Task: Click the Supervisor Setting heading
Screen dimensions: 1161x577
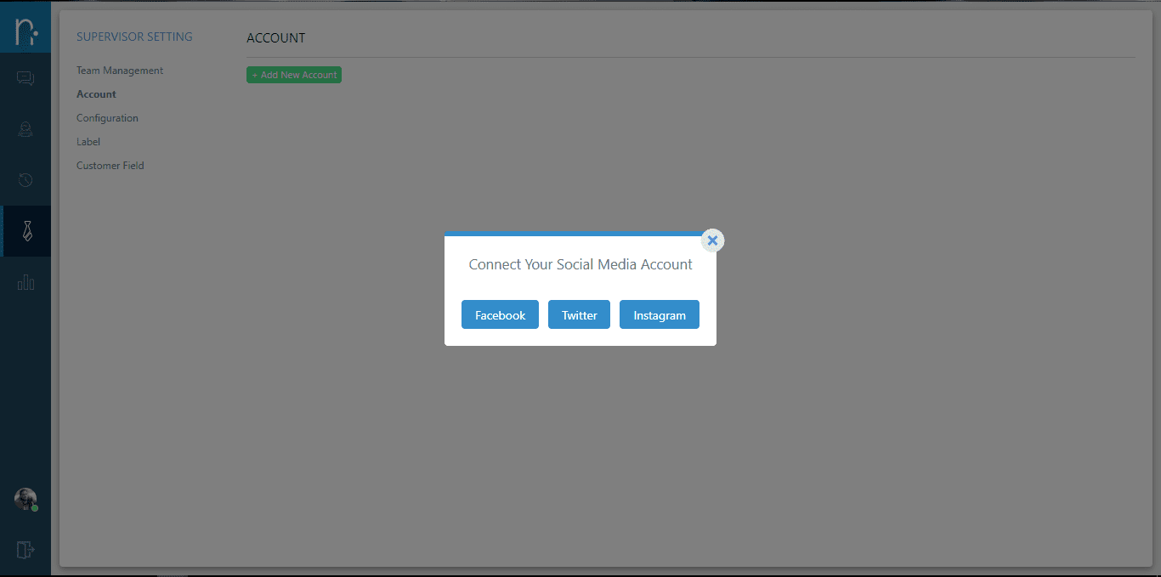Action: [x=134, y=37]
